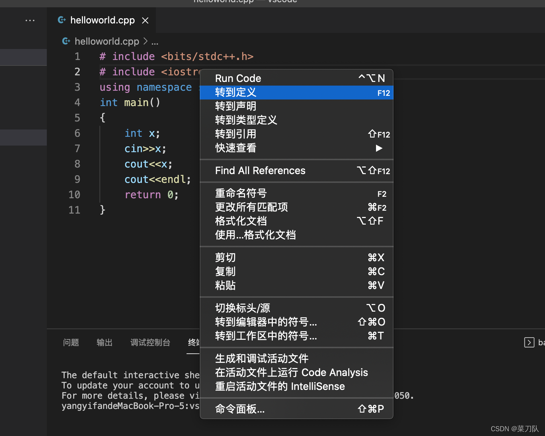Choose Find All References

[297, 171]
